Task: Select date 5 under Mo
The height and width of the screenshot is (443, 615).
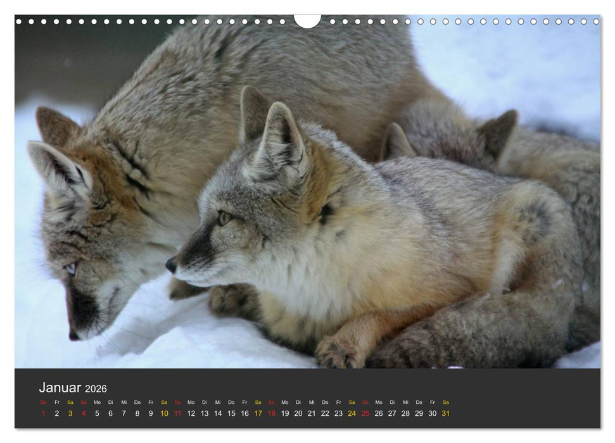Action: click(98, 415)
